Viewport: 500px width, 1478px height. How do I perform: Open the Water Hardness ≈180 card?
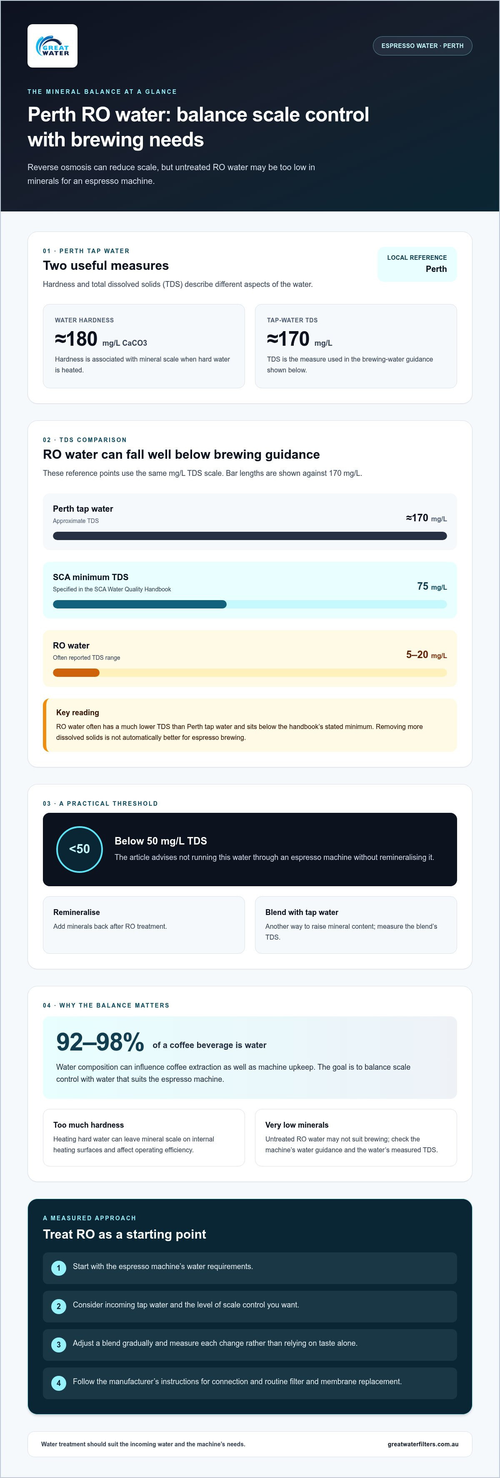143,346
